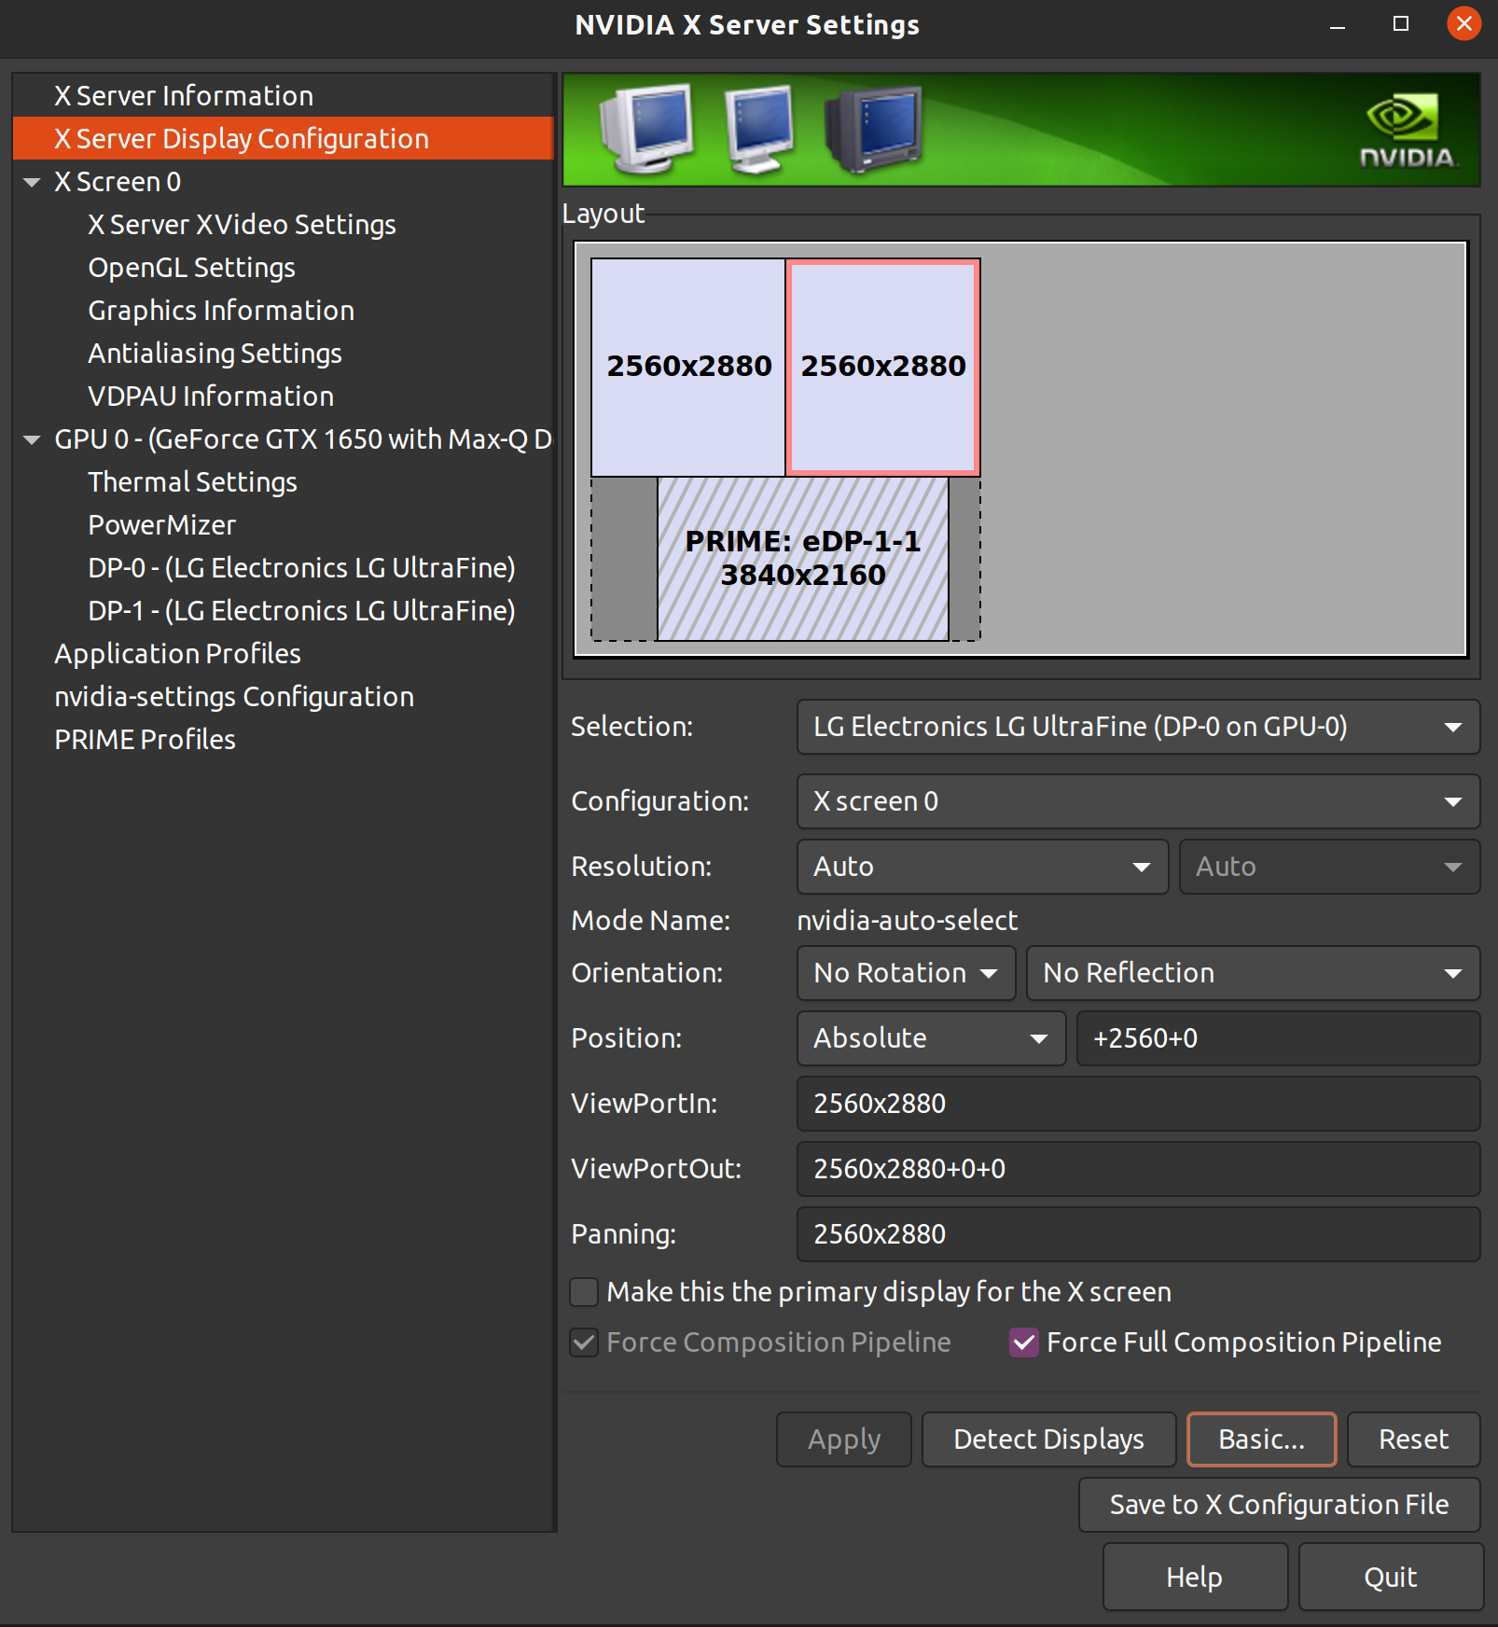Viewport: 1498px width, 1627px height.
Task: Quit NVIDIA X Server Settings
Action: [x=1391, y=1577]
